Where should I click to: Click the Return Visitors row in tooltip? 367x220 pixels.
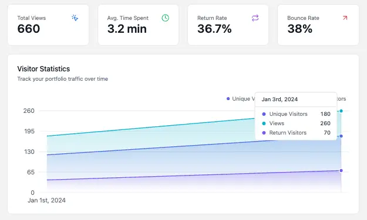tap(296, 132)
